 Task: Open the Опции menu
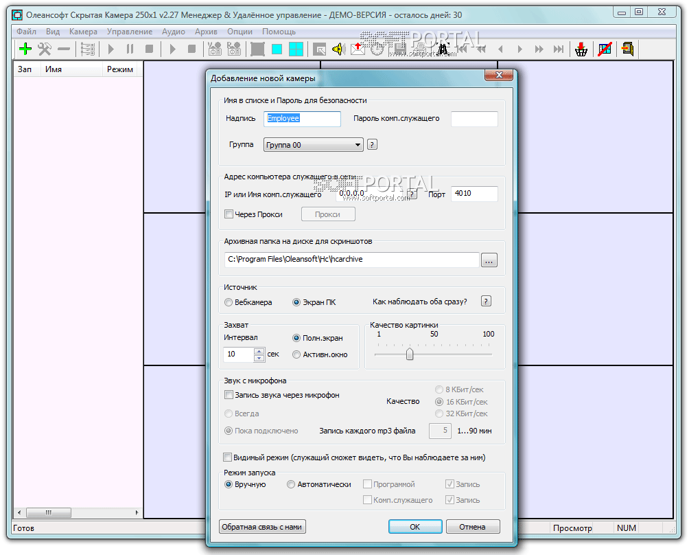tap(240, 32)
